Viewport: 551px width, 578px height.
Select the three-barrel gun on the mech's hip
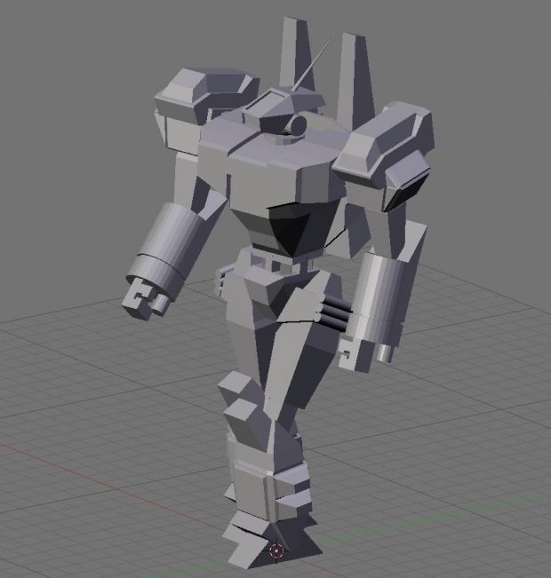[x=335, y=313]
